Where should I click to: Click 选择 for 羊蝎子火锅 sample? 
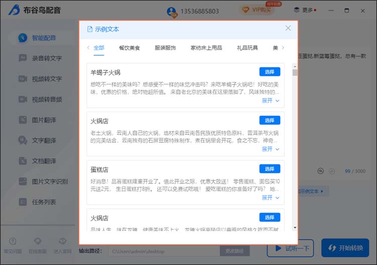click(x=270, y=72)
